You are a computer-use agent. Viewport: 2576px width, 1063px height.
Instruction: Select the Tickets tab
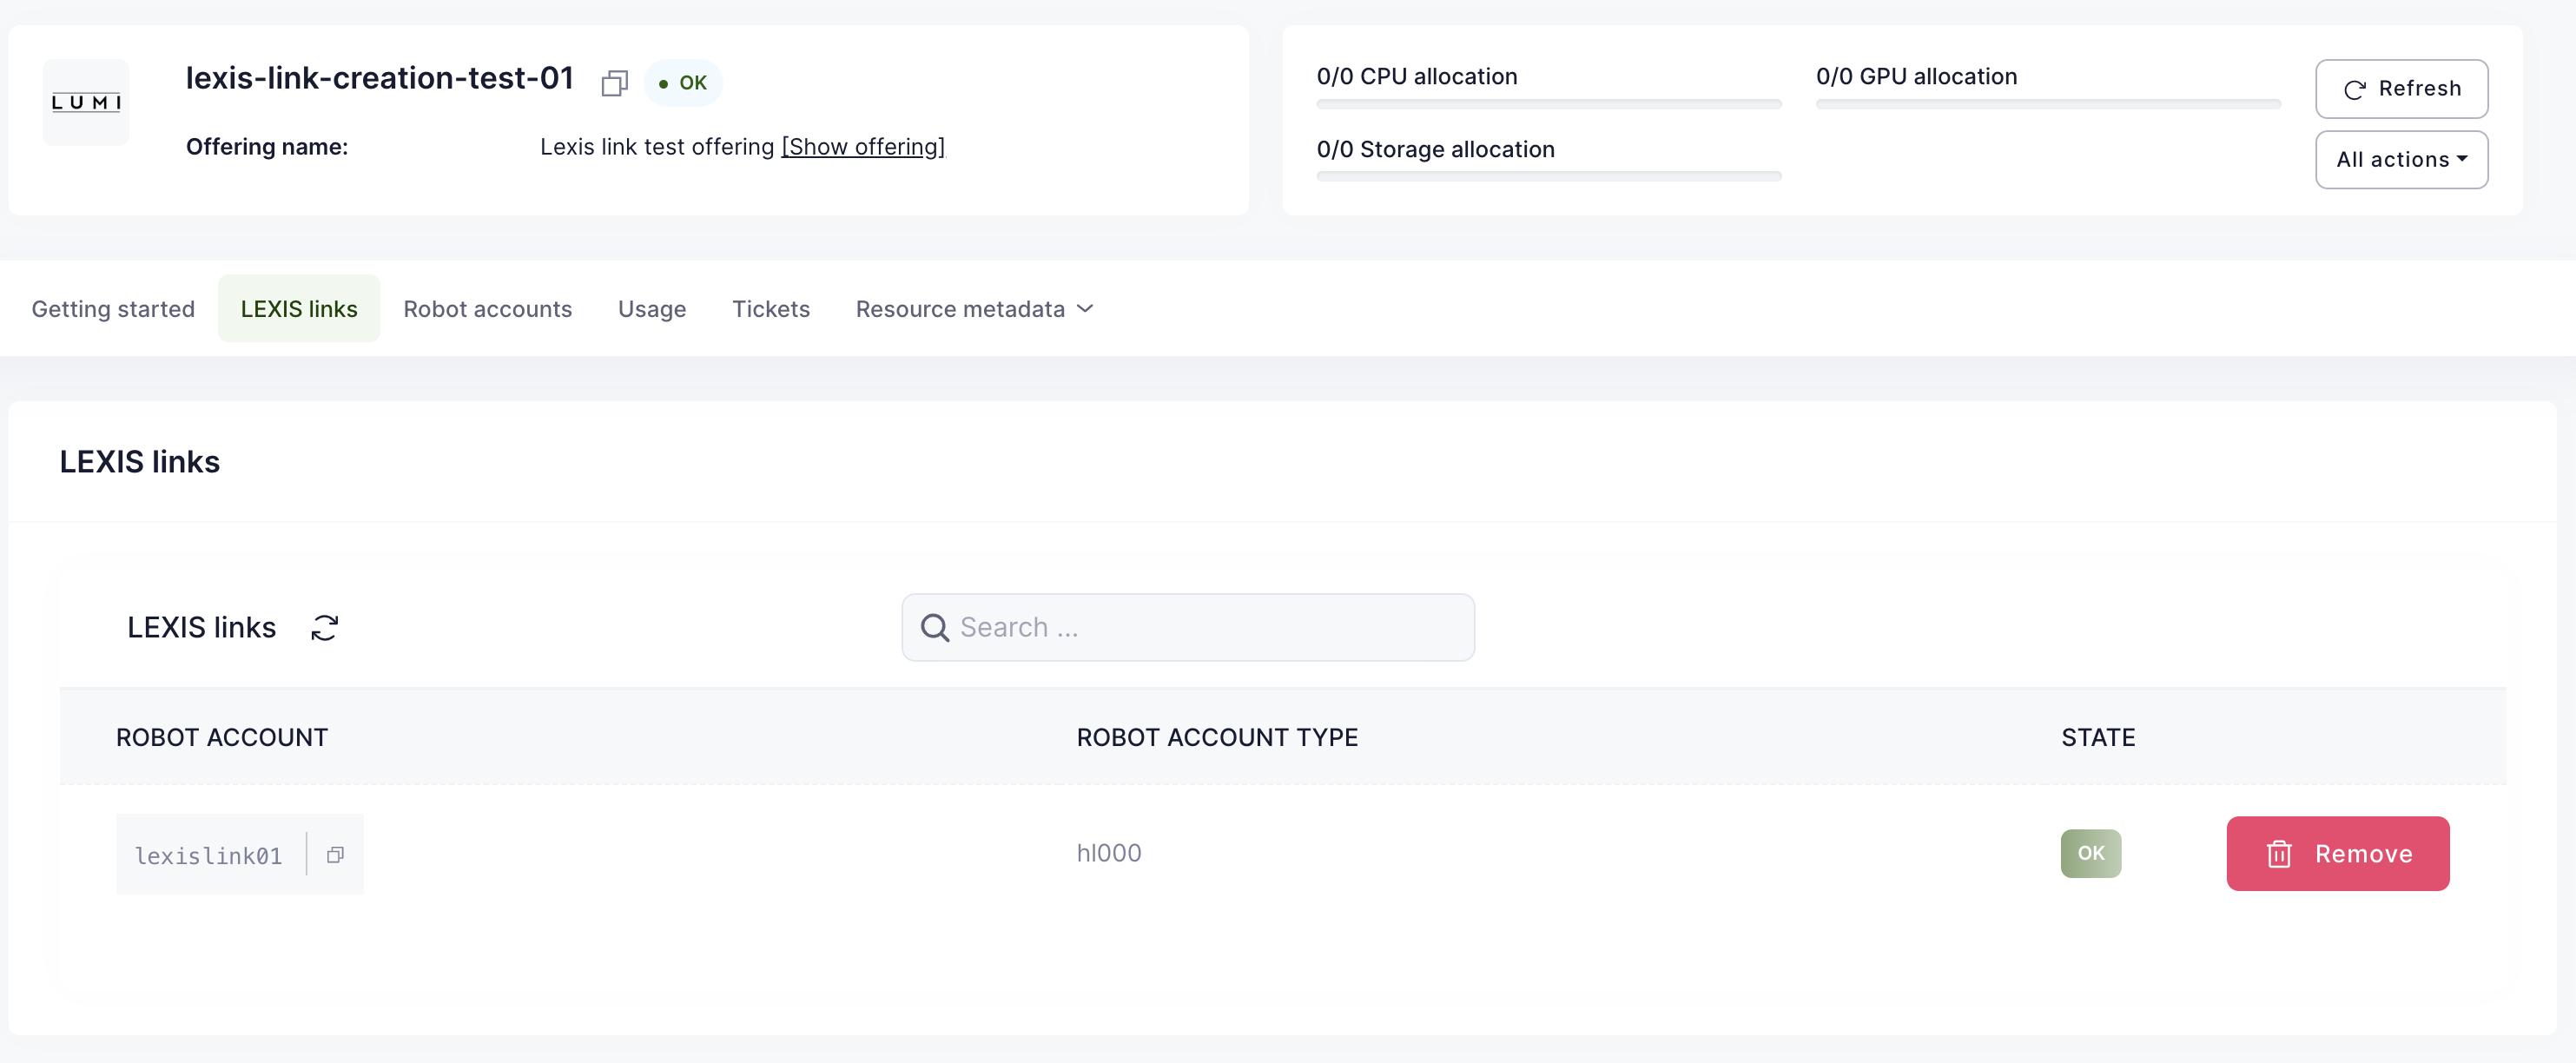770,309
